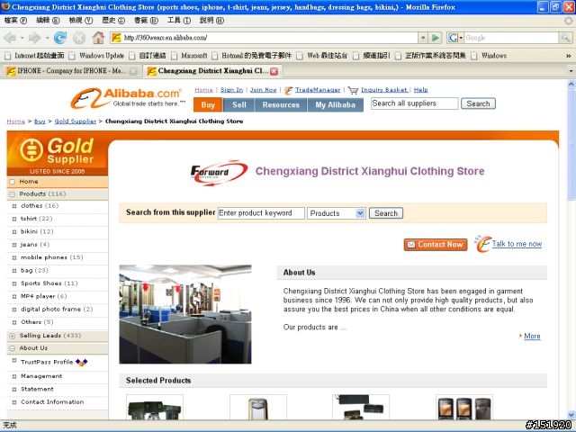The image size is (576, 432).
Task: Select the Resources navigation tab
Action: (281, 104)
